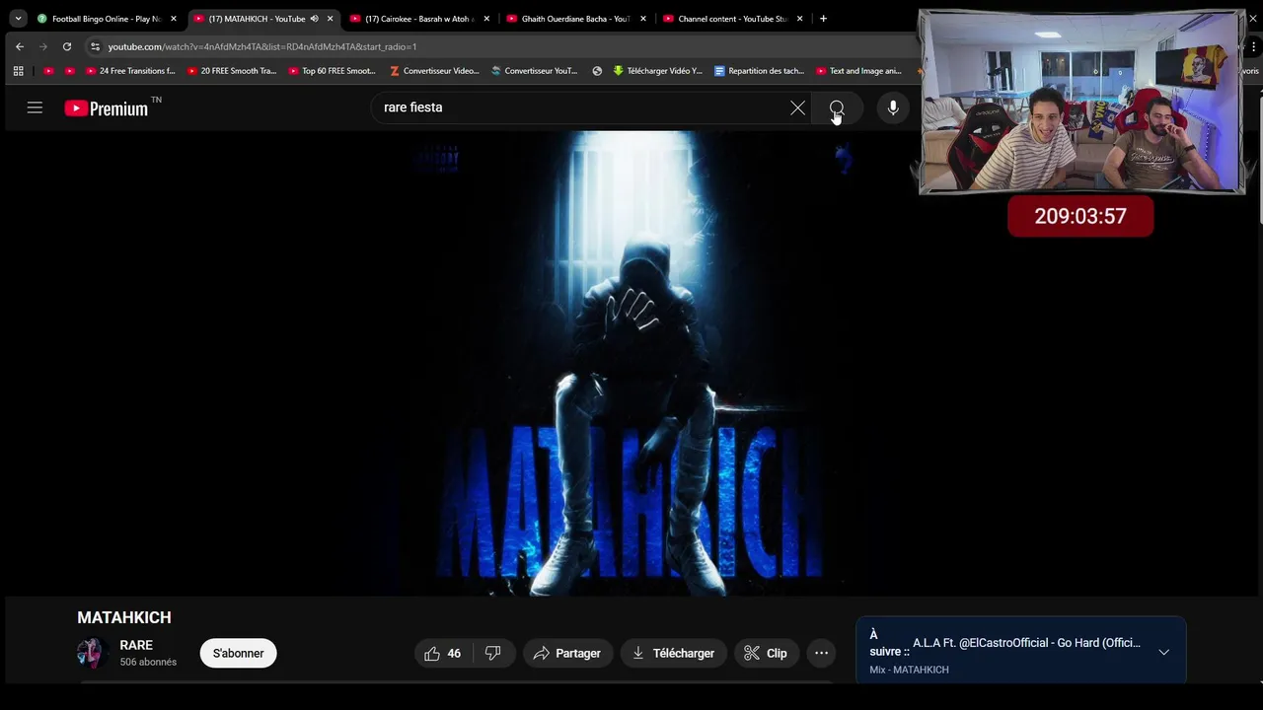Click the MATAHKICH video player area
1263x710 pixels.
pos(631,363)
